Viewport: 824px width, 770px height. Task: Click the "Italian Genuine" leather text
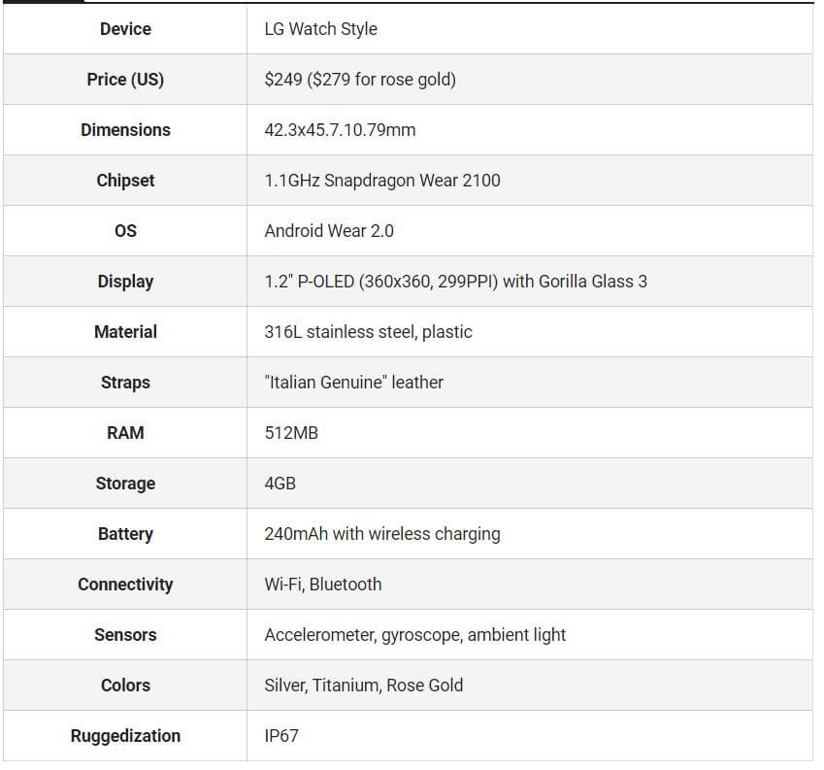point(353,383)
